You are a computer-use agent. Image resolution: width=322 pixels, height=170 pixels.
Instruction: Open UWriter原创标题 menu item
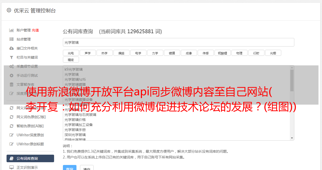coord(30,144)
